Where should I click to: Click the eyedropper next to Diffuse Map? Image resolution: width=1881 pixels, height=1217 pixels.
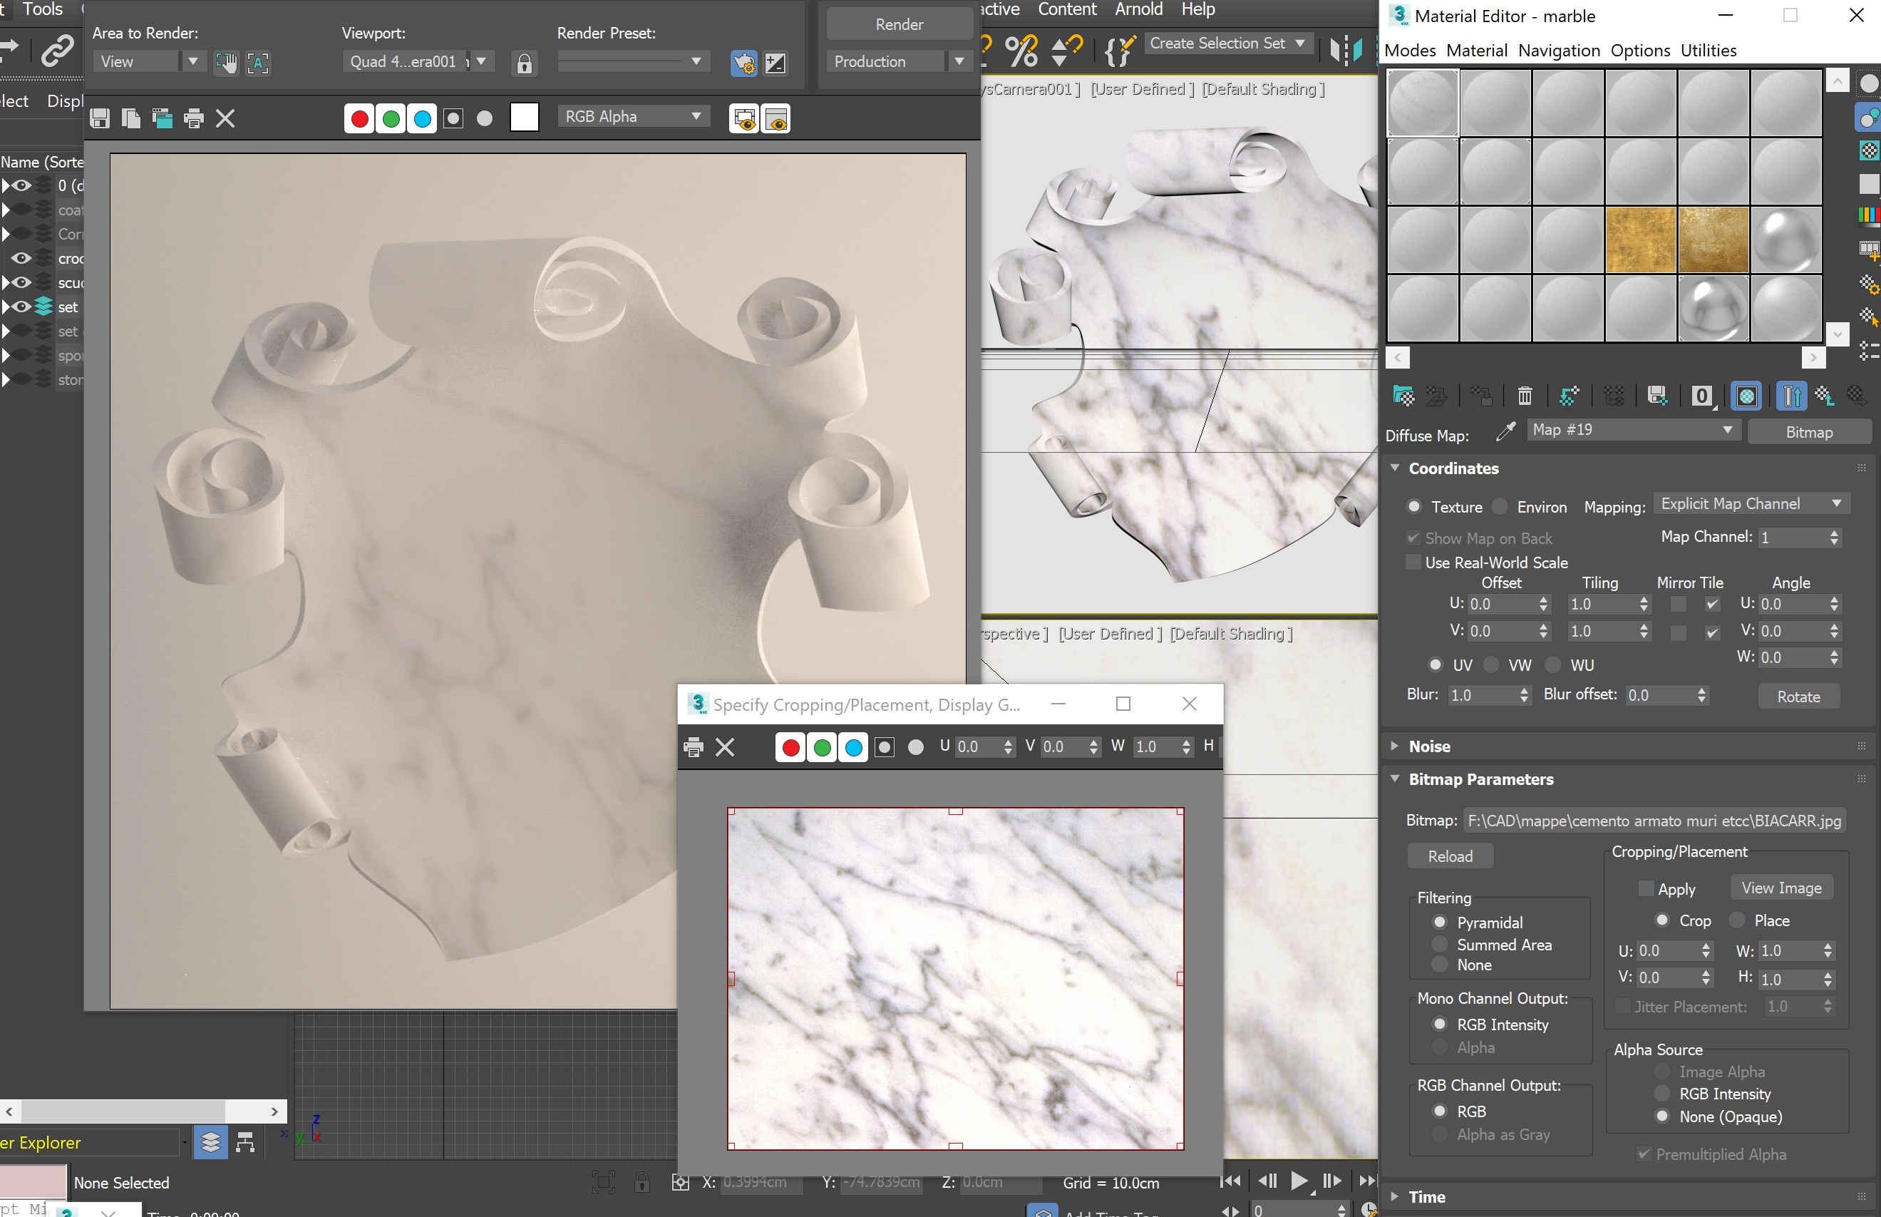(x=1506, y=431)
